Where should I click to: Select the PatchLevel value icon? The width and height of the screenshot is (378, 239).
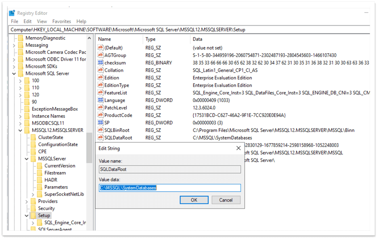click(x=100, y=107)
